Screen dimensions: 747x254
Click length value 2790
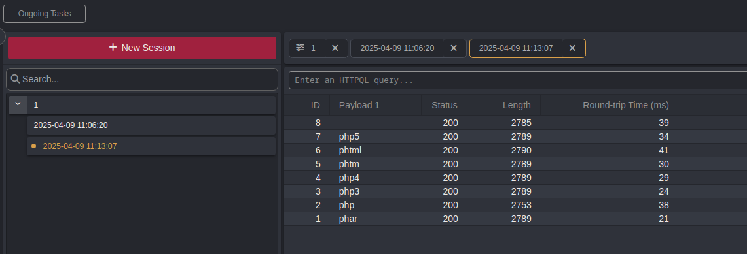pos(521,150)
